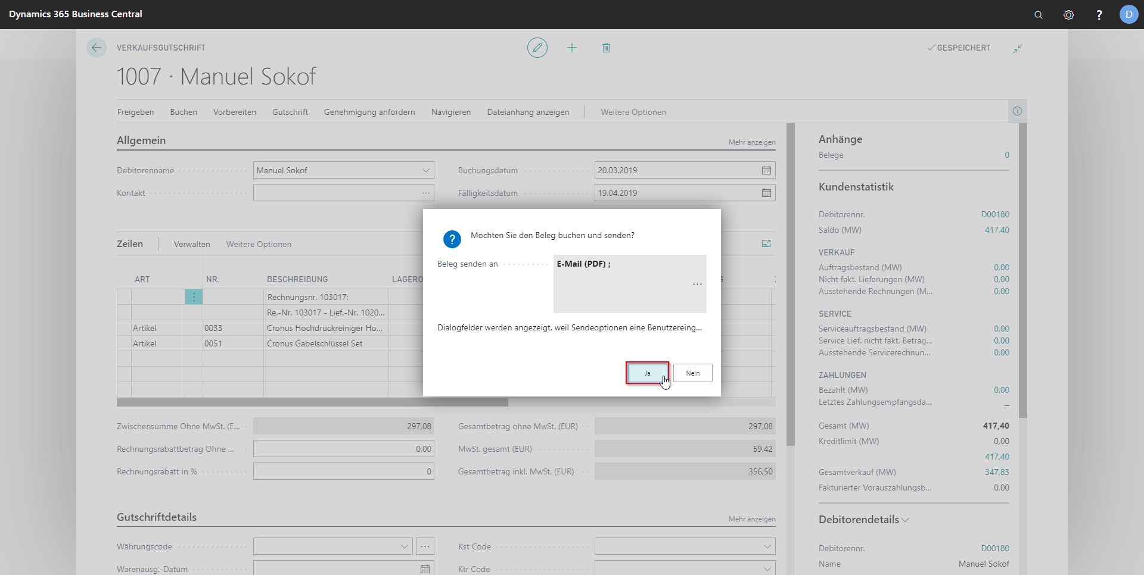This screenshot has height=575, width=1144.
Task: Click the edit pencil icon
Action: (x=537, y=48)
